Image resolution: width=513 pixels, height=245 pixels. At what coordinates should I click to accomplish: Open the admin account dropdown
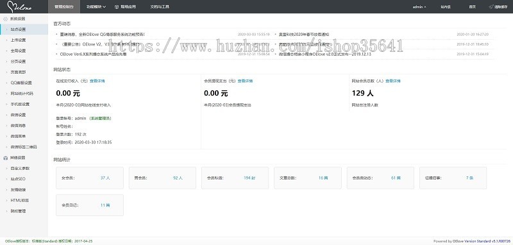[419, 7]
